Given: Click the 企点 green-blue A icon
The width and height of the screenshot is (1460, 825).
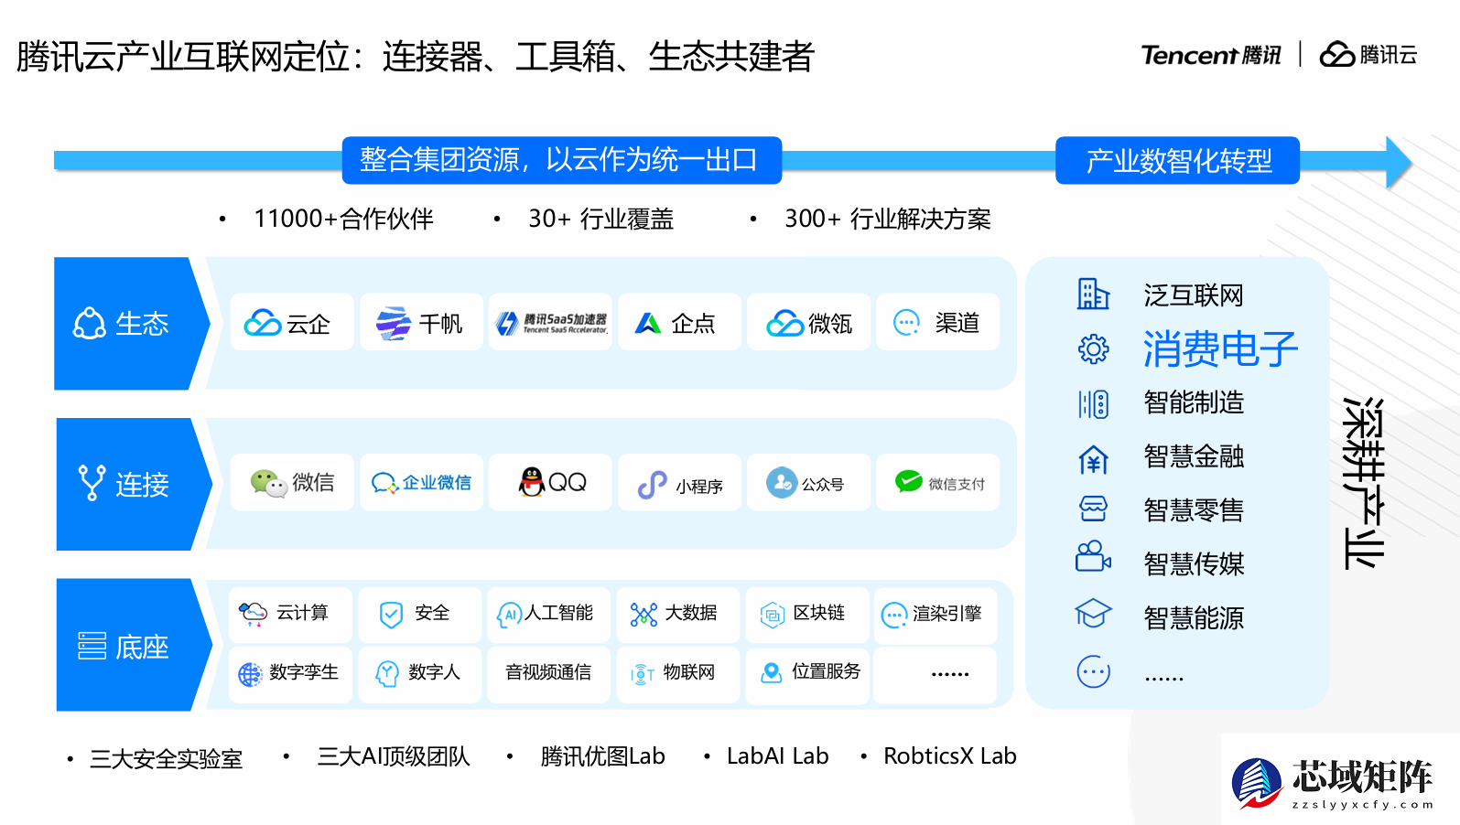Looking at the screenshot, I should click(x=648, y=323).
